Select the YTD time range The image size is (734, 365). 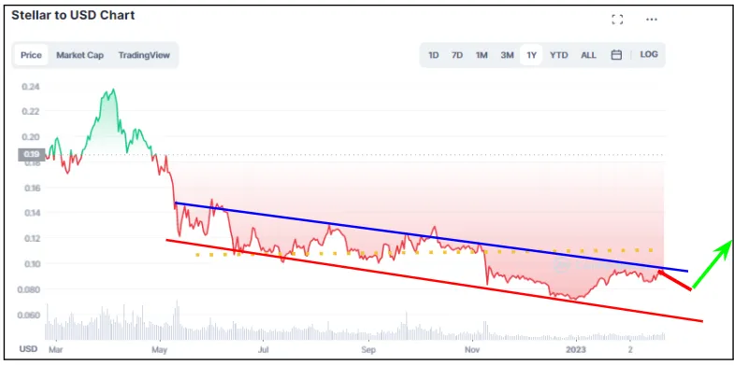558,55
